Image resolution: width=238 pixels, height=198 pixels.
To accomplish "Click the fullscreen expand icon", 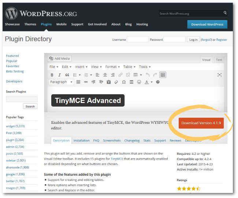I will point(219,75).
